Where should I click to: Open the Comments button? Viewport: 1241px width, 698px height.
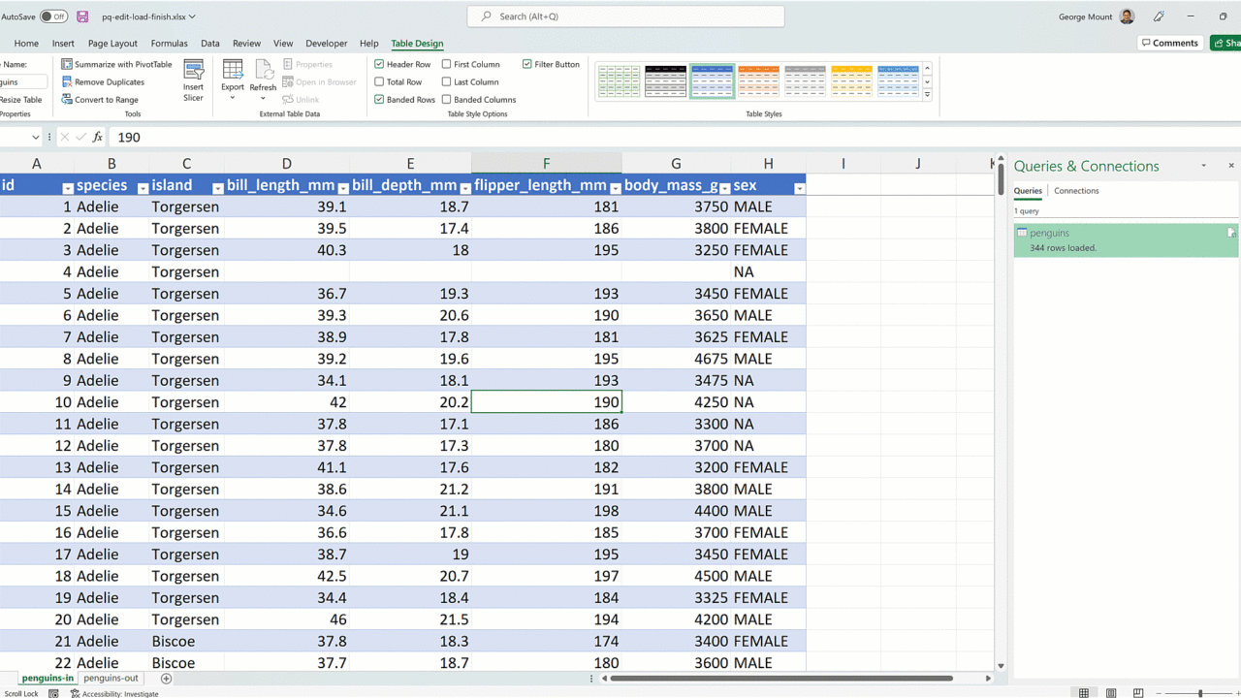pos(1169,43)
